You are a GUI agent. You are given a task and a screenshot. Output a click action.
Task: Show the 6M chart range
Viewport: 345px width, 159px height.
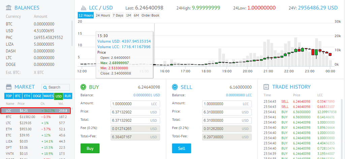(x=136, y=15)
